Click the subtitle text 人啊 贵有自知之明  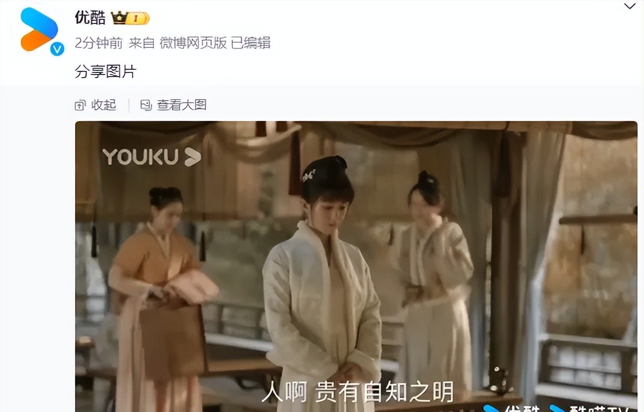(357, 392)
